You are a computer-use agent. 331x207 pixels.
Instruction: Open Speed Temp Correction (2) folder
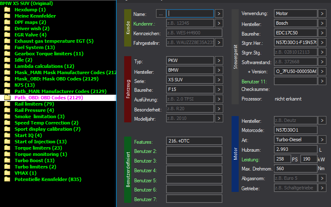click(x=47, y=123)
